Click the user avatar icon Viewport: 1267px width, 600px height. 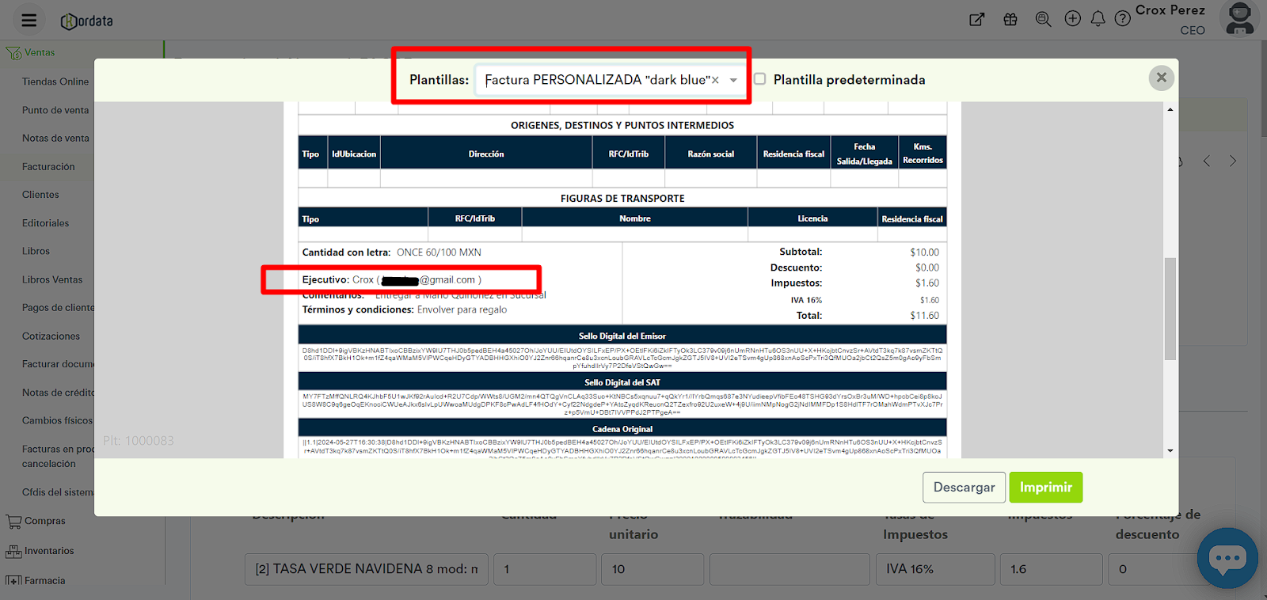point(1239,19)
